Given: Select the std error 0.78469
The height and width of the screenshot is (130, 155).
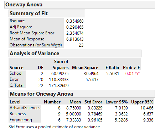Looking at the screenshot, I should pyautogui.click(x=95, y=114).
